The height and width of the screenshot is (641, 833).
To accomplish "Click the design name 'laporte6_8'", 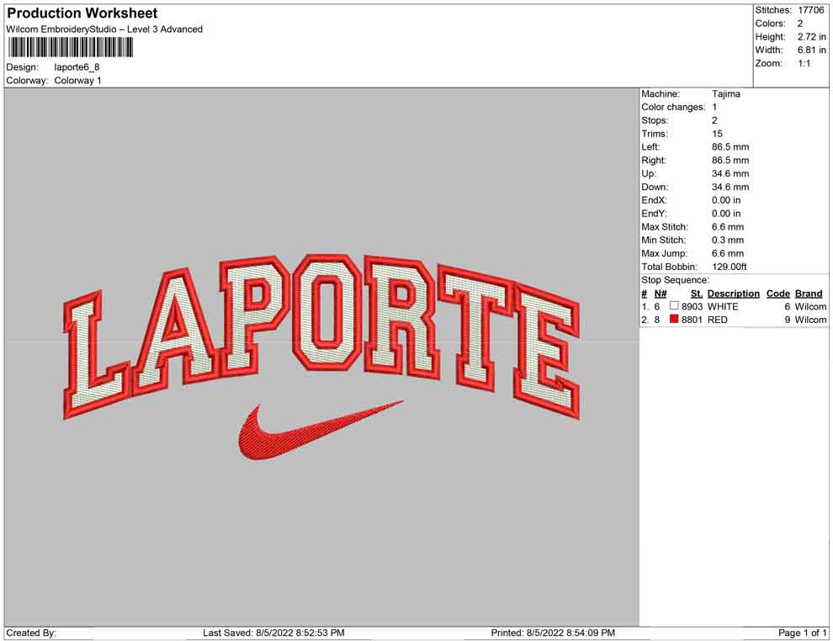I will click(x=77, y=67).
